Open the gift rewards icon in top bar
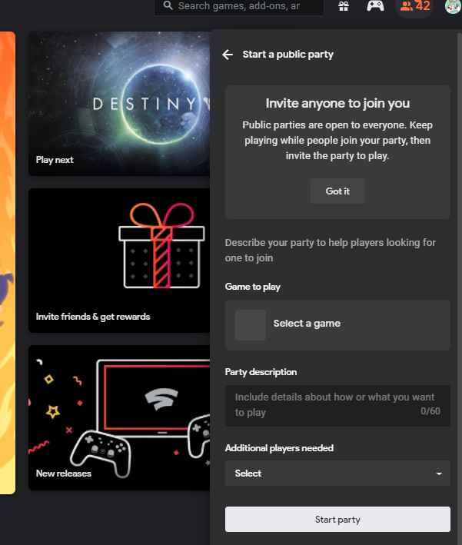This screenshot has width=462, height=545. pyautogui.click(x=344, y=6)
